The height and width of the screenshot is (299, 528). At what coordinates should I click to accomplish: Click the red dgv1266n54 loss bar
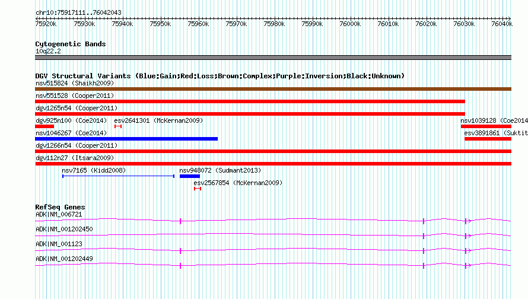coord(273,151)
